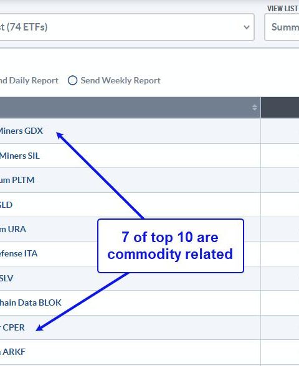Viewport: 299px width, 366px height.
Task: Select the Send Weekly Report radio button
Action: point(72,80)
